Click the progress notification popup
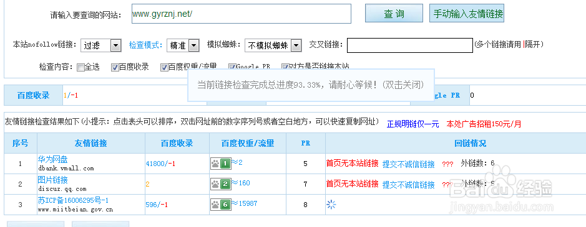The width and height of the screenshot is (586, 227). click(x=311, y=85)
